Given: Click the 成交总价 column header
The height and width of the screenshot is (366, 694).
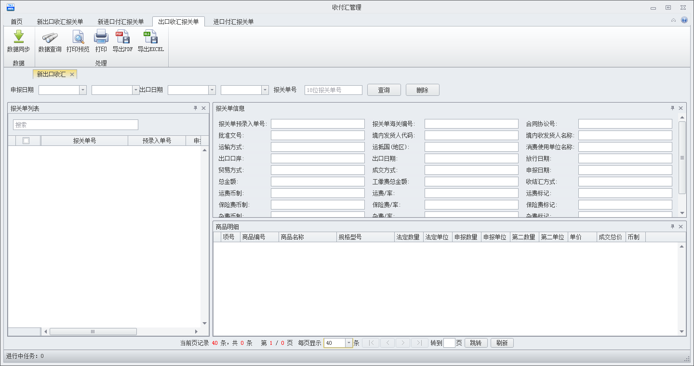Looking at the screenshot, I should [x=611, y=237].
